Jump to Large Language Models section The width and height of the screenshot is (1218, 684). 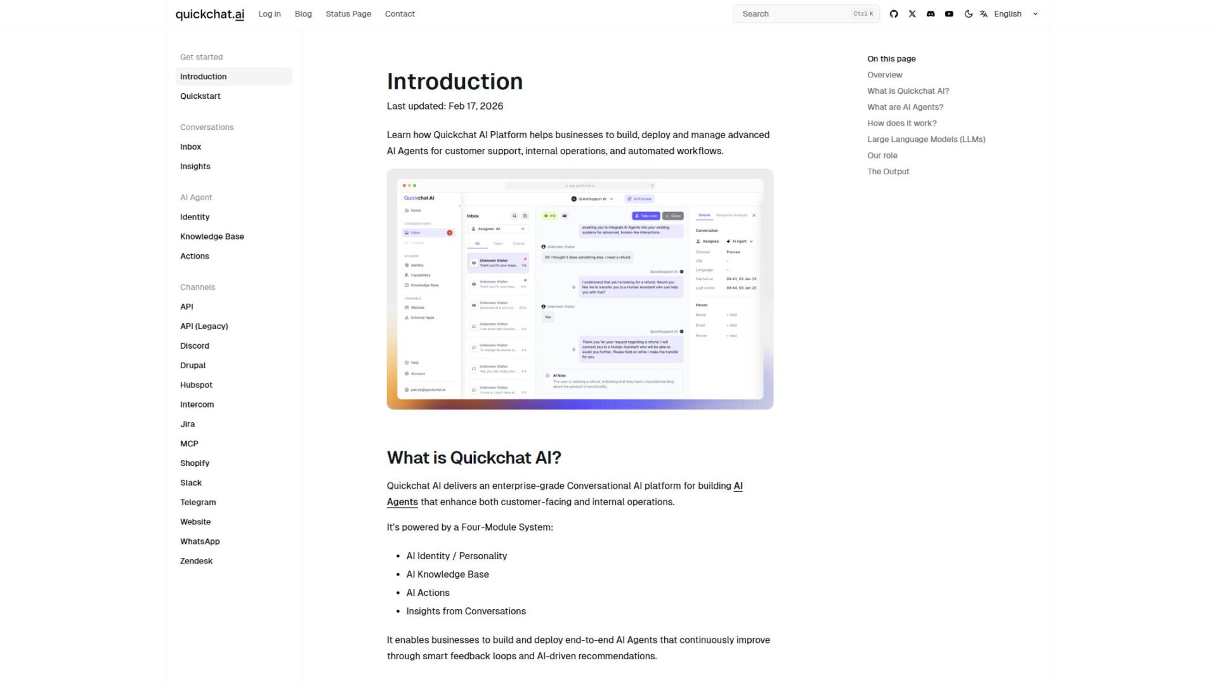point(926,139)
